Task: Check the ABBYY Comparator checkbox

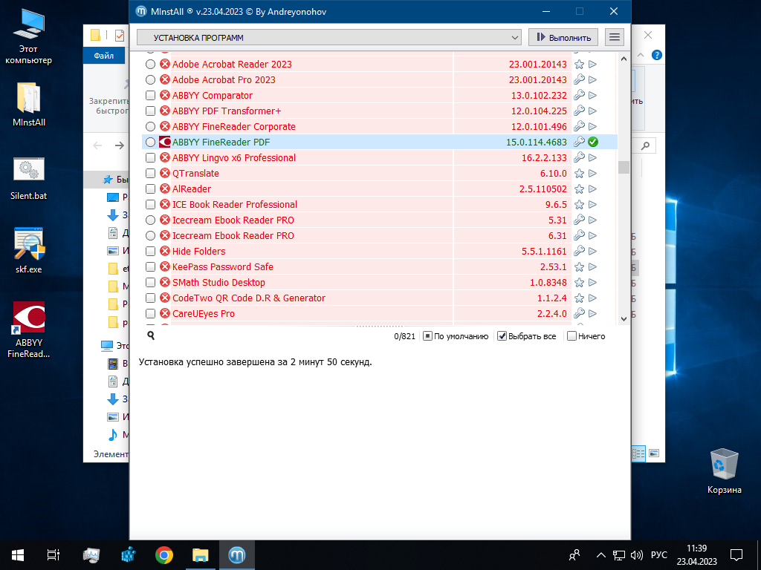Action: (150, 95)
